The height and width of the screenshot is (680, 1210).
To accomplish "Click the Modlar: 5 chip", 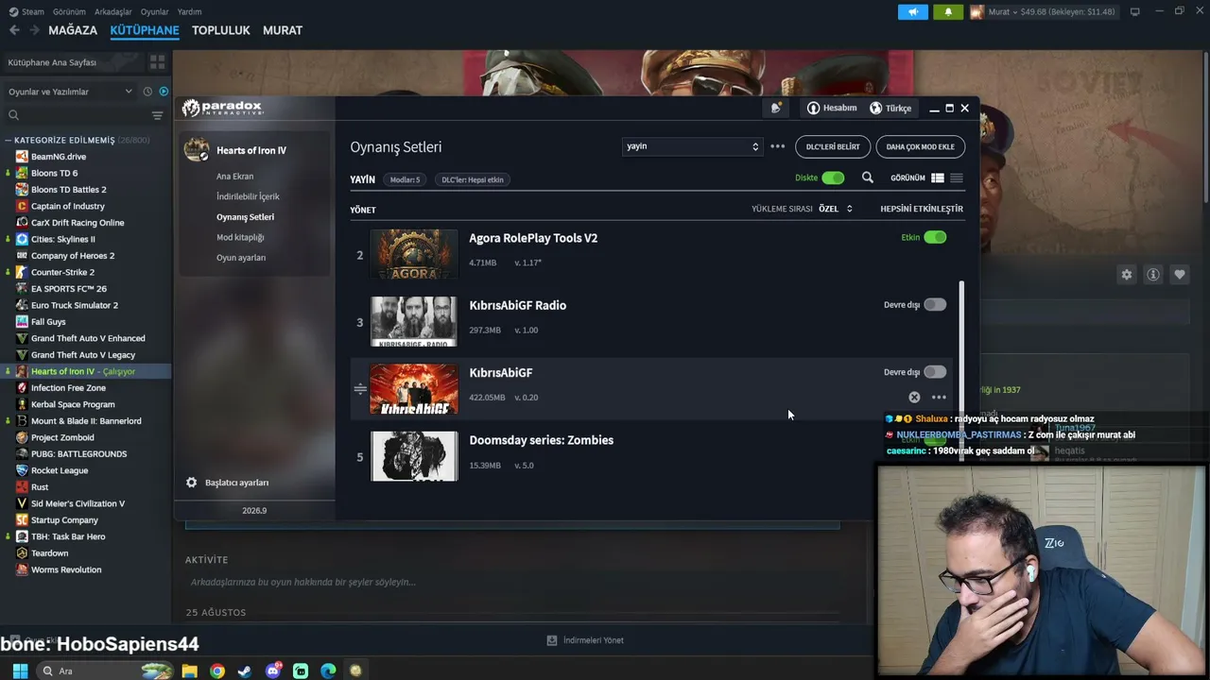I will (405, 179).
